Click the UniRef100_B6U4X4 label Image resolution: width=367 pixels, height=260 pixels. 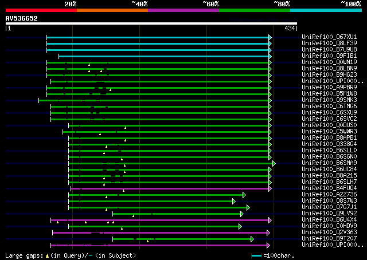point(329,220)
